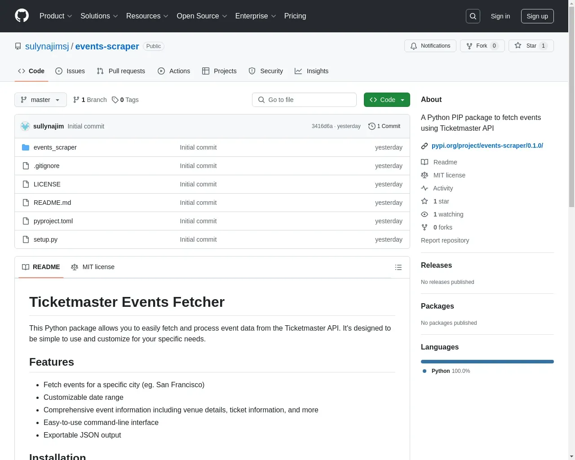The width and height of the screenshot is (575, 460).
Task: Open the Pull requests tab
Action: pyautogui.click(x=121, y=71)
